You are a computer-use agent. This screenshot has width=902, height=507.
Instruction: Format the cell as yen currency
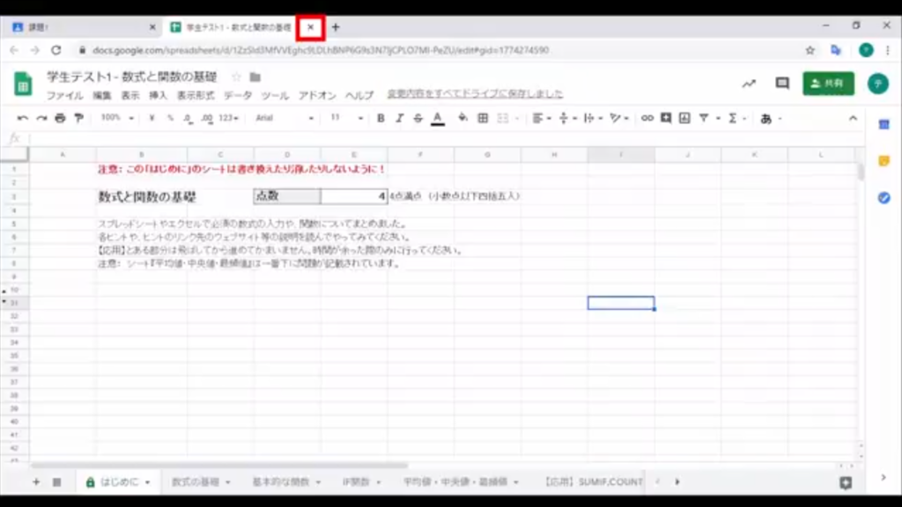pos(152,118)
